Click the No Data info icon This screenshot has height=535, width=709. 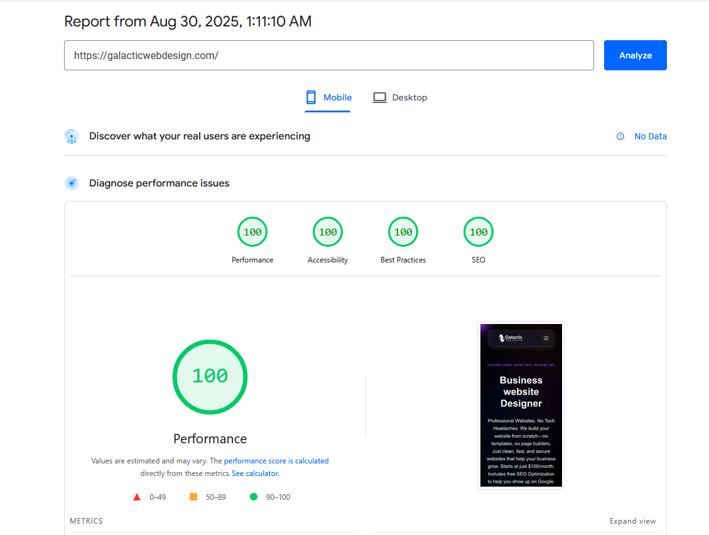point(620,136)
